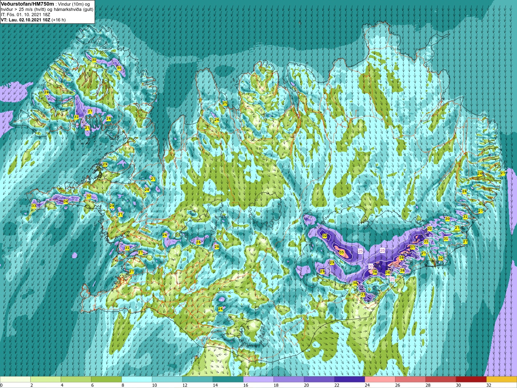
Task: Click the 'IT: Fös. 01. 10. 2021 18Z' line
Action: coord(25,15)
